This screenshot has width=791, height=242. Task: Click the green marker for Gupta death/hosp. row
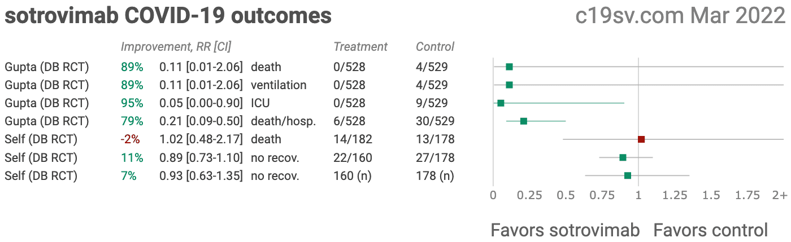pos(524,121)
